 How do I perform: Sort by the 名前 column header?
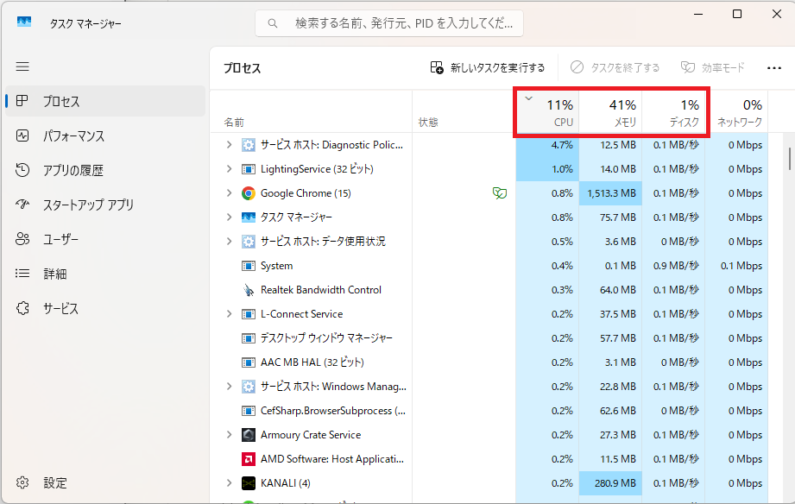(311, 112)
